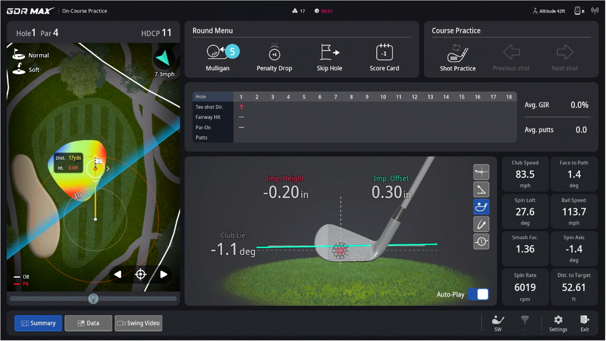Image resolution: width=606 pixels, height=341 pixels.
Task: Click the attack angle view icon
Action: click(x=481, y=189)
